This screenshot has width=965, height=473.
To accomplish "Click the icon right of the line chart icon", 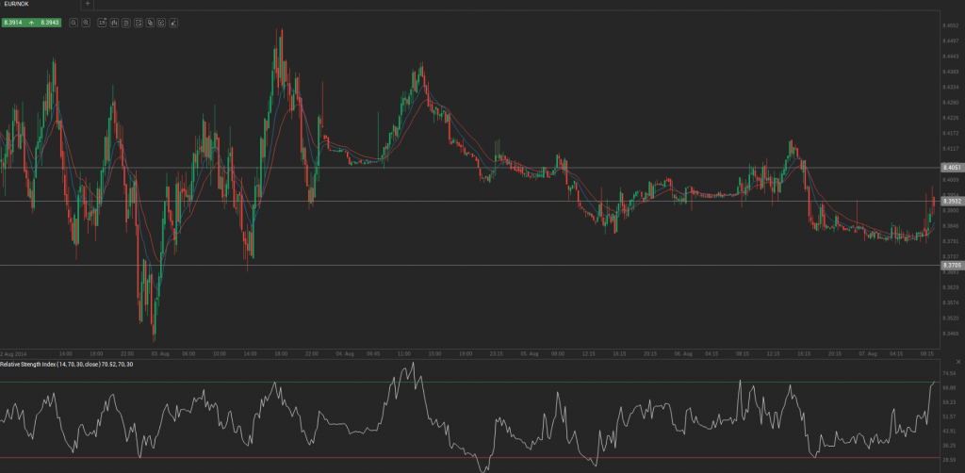I will [150, 23].
